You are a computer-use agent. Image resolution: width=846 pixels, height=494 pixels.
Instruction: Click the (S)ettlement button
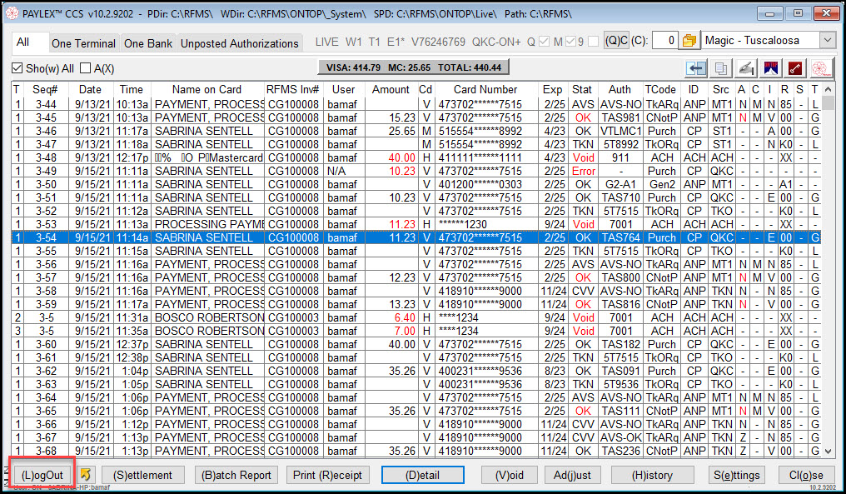(142, 475)
